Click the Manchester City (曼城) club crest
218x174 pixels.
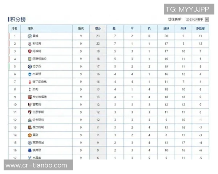30,36
